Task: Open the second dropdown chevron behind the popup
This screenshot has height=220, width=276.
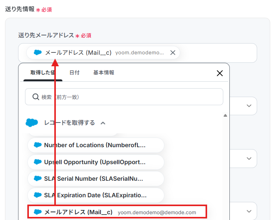Action: 249,158
